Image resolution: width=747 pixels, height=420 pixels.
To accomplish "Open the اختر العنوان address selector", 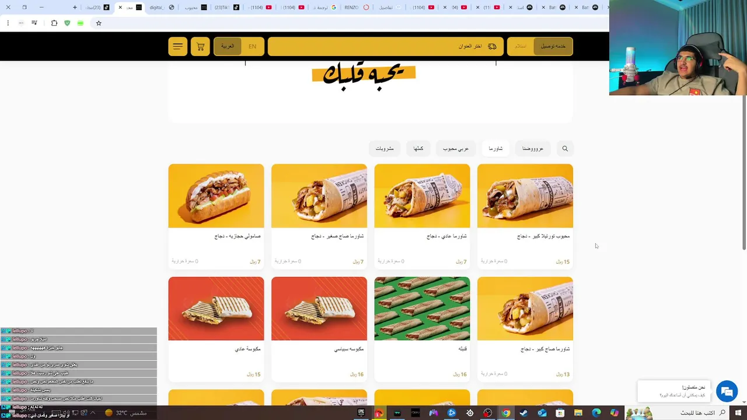I will point(385,47).
